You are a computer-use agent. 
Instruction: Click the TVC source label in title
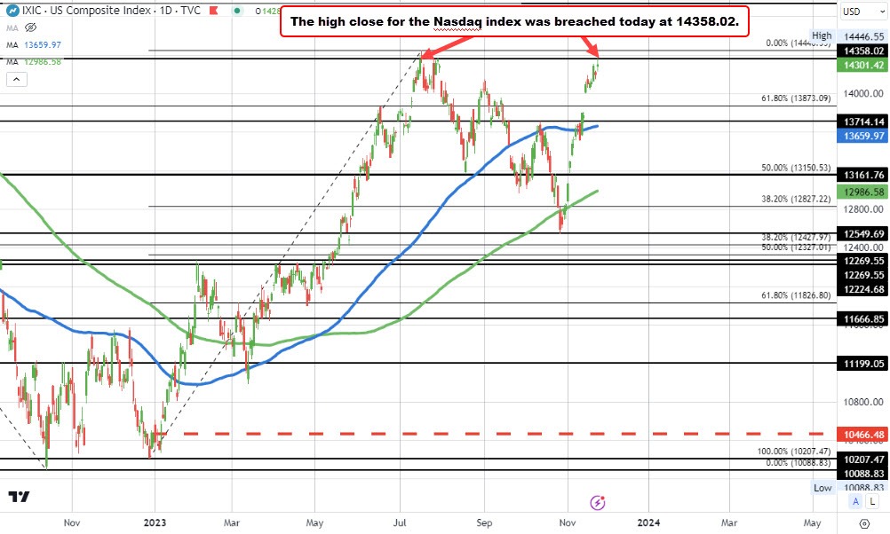pyautogui.click(x=189, y=11)
